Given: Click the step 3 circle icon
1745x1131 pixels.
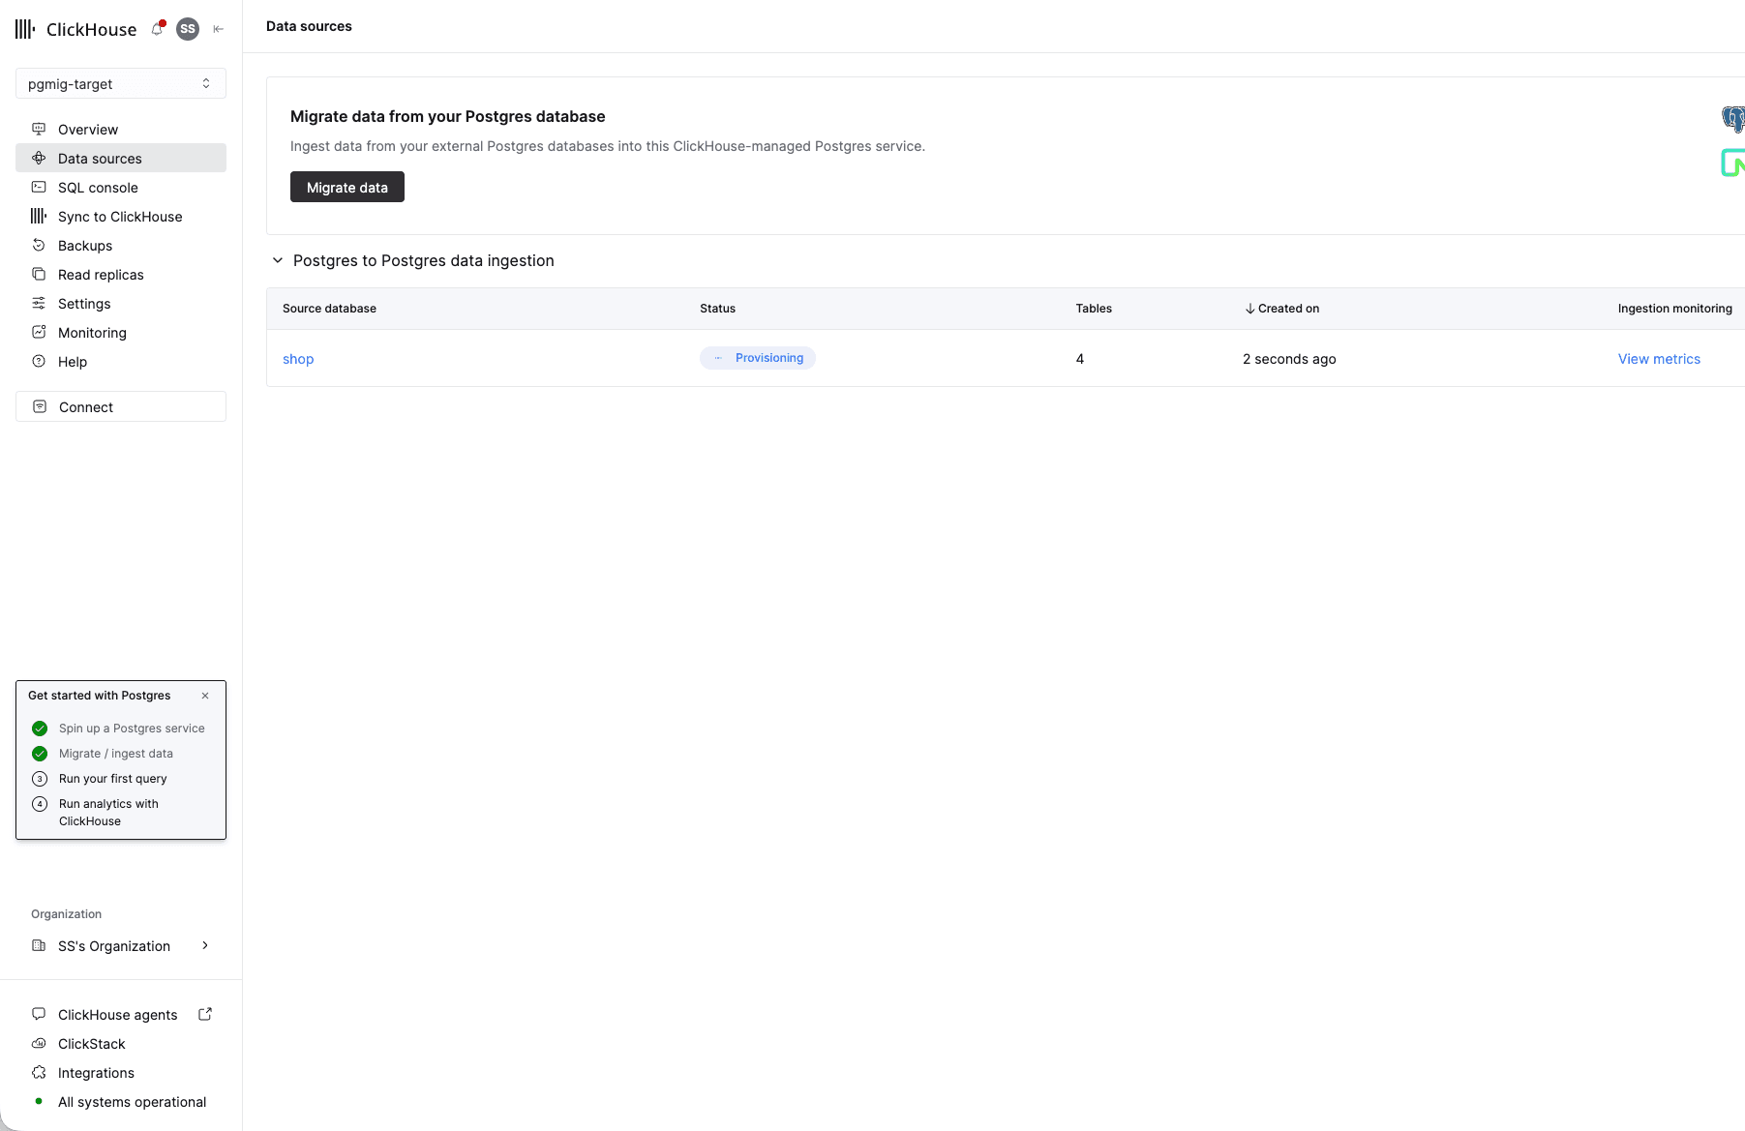Looking at the screenshot, I should pyautogui.click(x=40, y=779).
